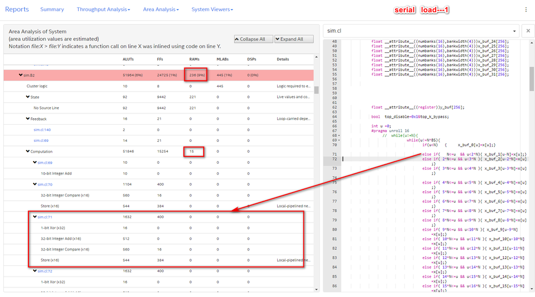Open the Area Analysis menu
The image size is (535, 297).
(161, 10)
